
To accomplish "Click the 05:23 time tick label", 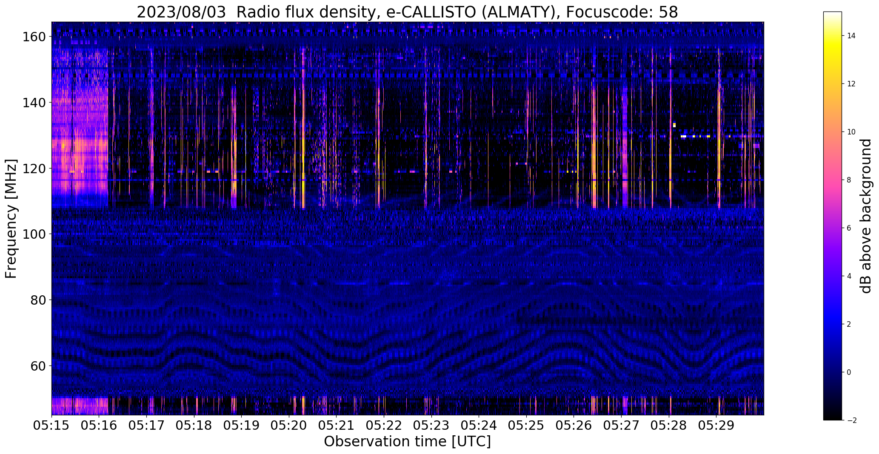I will 431,425.
